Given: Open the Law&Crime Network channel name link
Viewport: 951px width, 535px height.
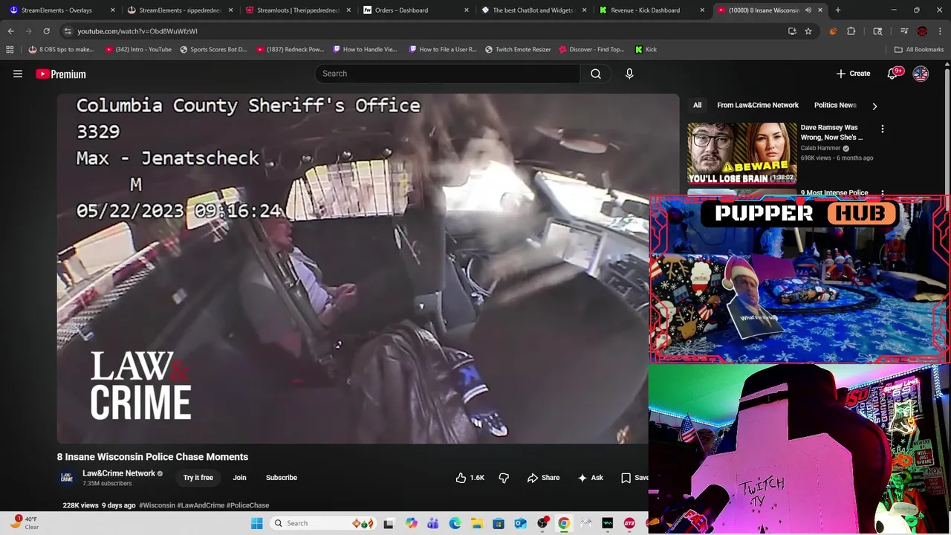Looking at the screenshot, I should (x=119, y=473).
